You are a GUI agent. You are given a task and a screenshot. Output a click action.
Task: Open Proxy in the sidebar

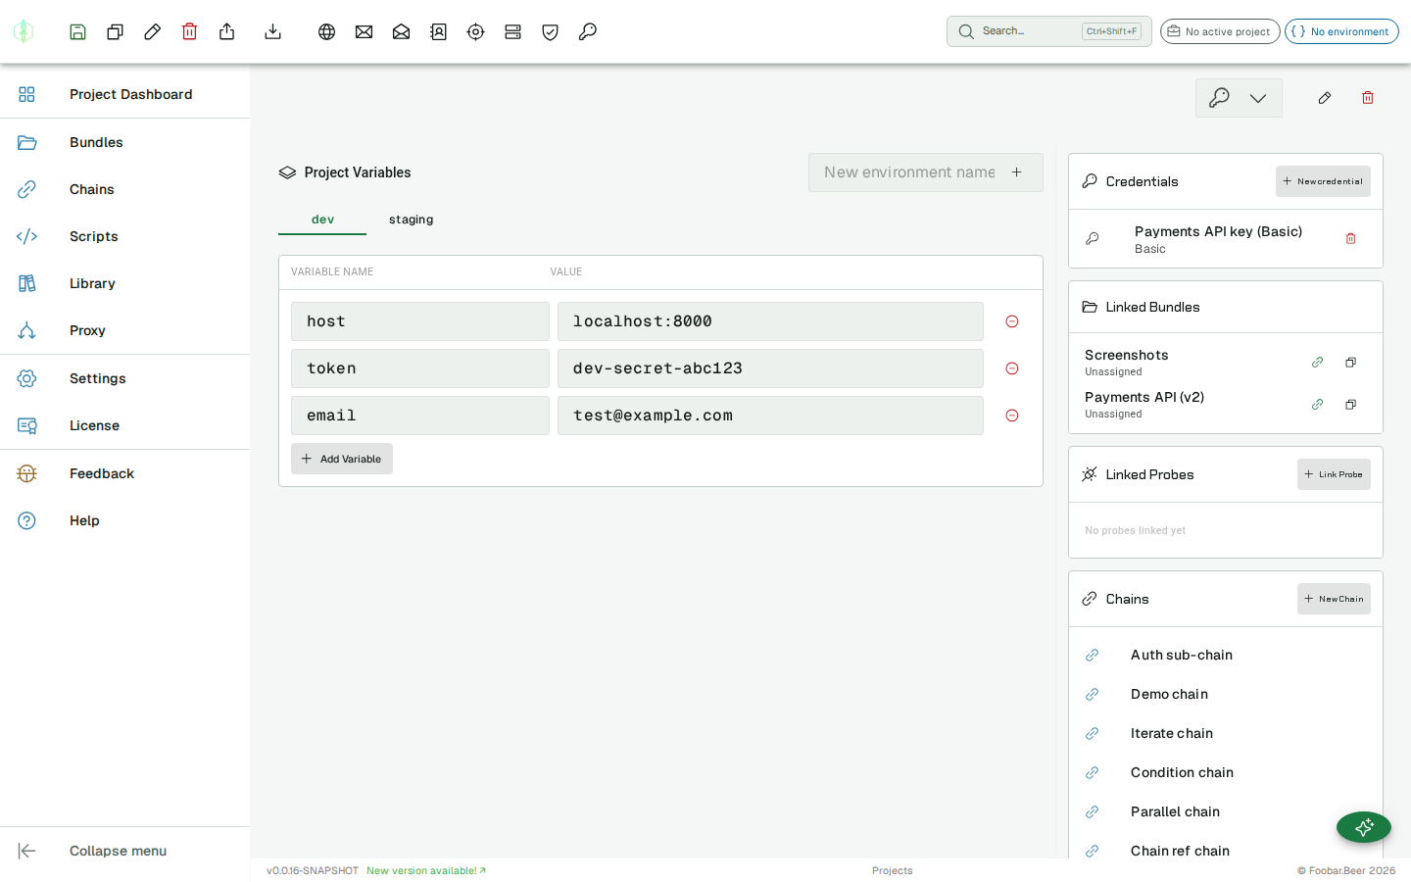click(125, 330)
